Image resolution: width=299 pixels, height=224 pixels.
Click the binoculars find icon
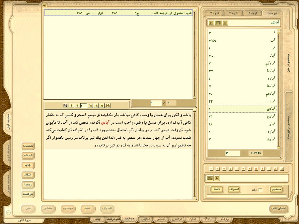point(108,105)
